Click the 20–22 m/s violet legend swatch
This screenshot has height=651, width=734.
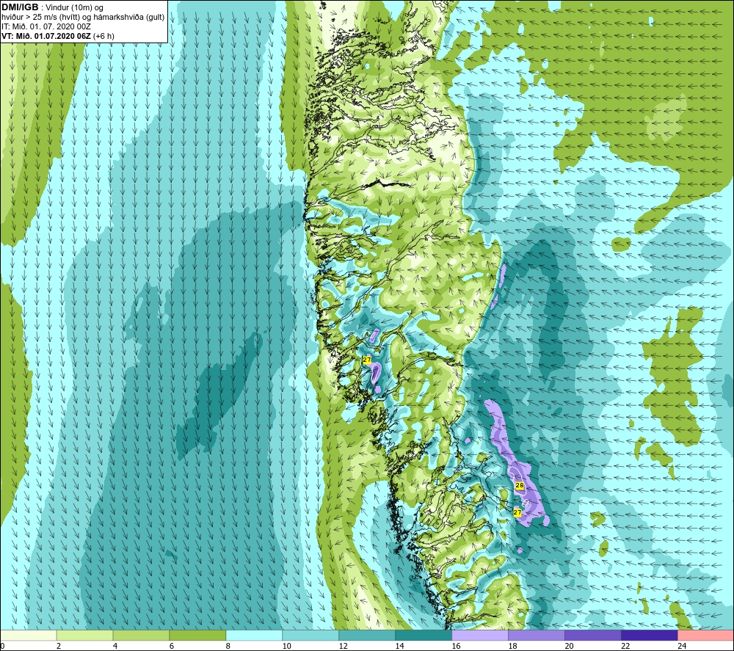[x=592, y=635]
